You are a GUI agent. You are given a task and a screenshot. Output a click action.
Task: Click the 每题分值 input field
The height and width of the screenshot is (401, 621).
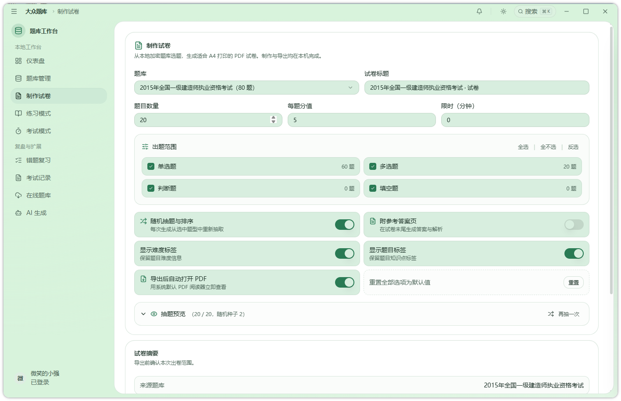coord(361,120)
